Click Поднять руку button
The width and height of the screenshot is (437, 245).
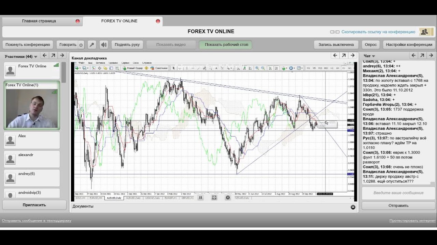click(127, 45)
